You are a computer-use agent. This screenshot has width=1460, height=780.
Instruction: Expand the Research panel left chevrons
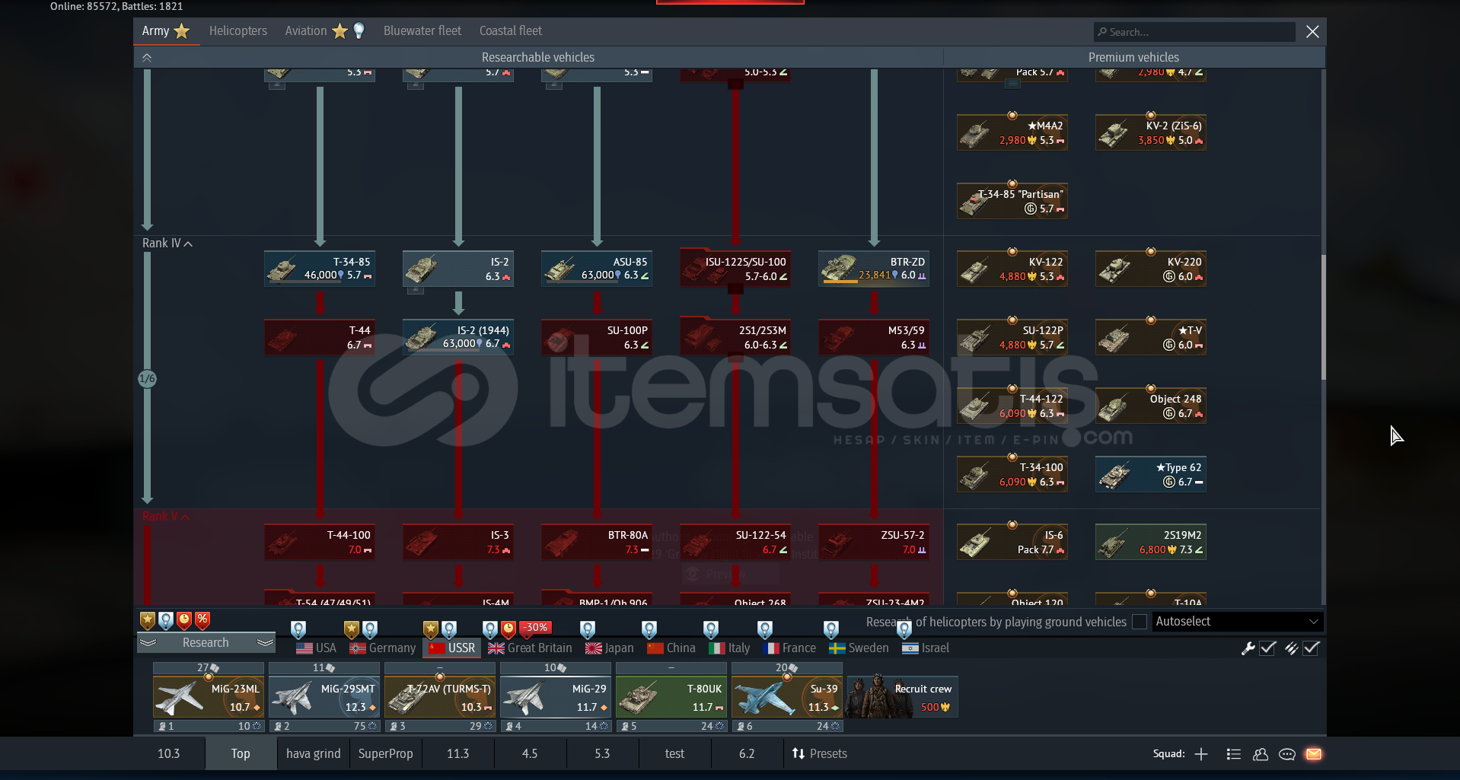click(148, 643)
